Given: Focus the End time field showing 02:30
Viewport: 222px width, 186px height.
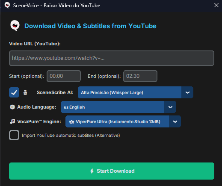Looking at the screenshot, I should tap(140, 76).
